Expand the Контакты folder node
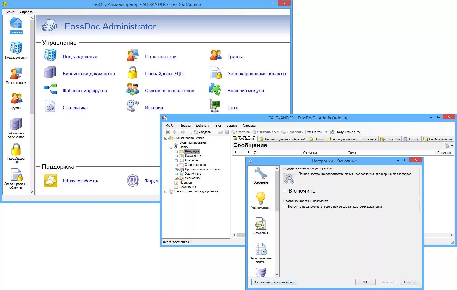The image size is (457, 290). pyautogui.click(x=176, y=161)
